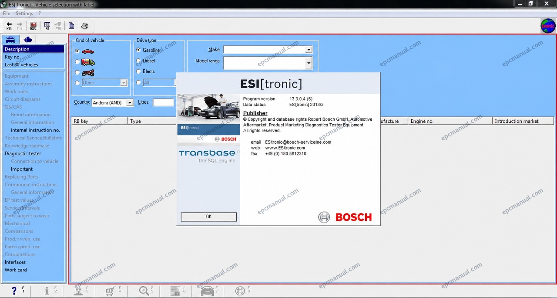Select the passenger car radio button
Viewport: 557px width, 298px height.
(x=77, y=51)
